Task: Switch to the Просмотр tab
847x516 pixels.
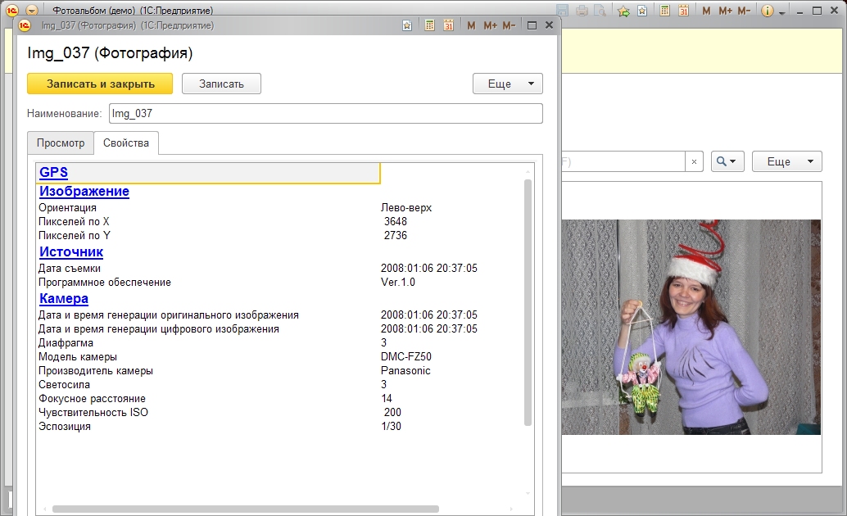Action: pyautogui.click(x=61, y=143)
